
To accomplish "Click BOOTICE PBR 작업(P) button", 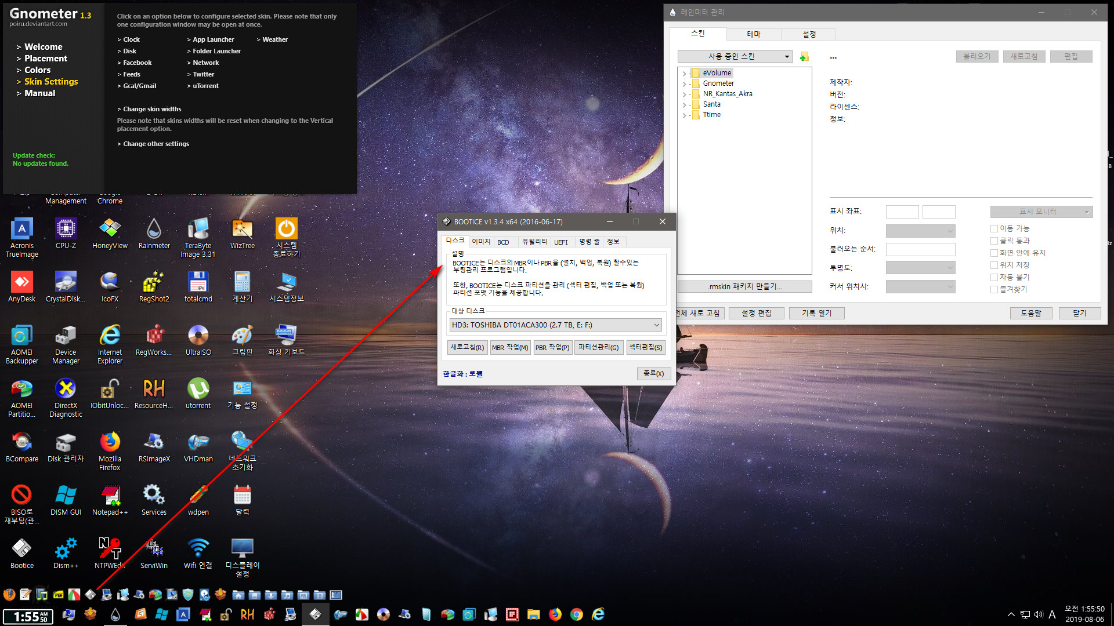I will point(552,347).
